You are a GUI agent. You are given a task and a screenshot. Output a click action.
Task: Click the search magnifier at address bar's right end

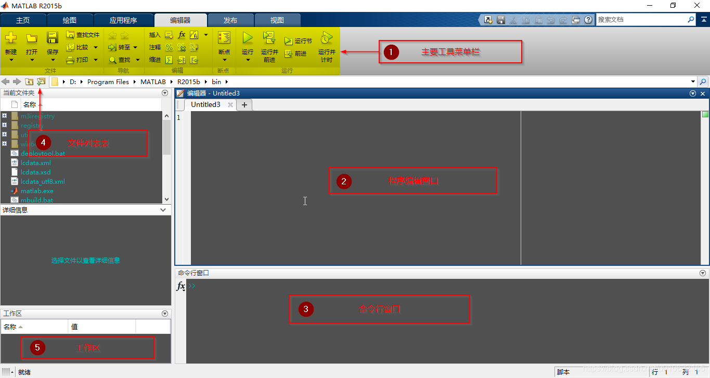coord(703,82)
